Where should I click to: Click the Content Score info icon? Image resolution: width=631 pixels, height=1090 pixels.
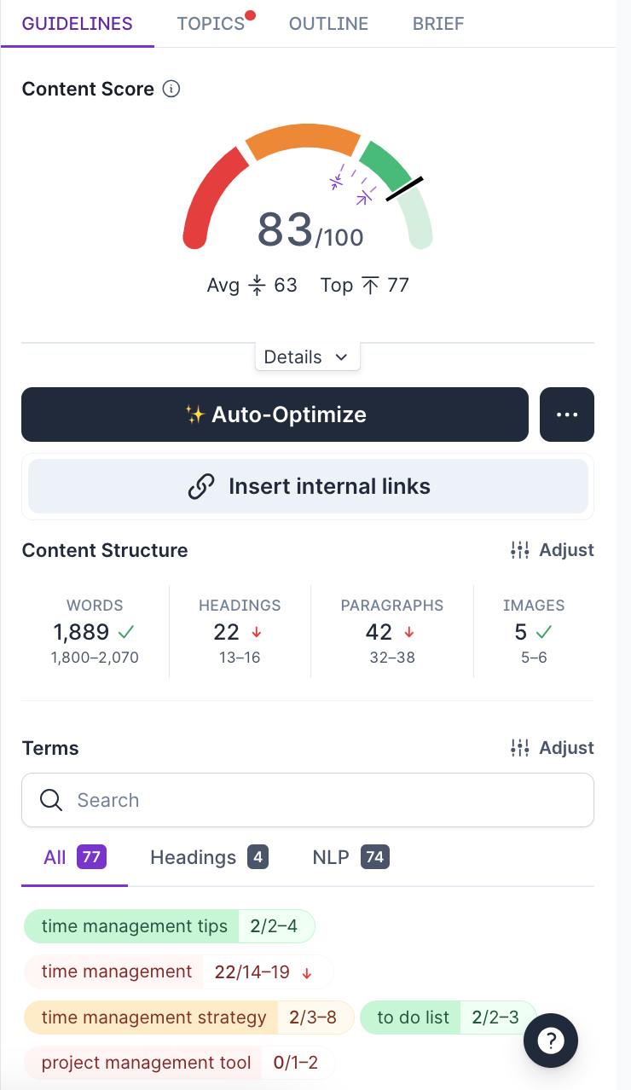(x=171, y=90)
